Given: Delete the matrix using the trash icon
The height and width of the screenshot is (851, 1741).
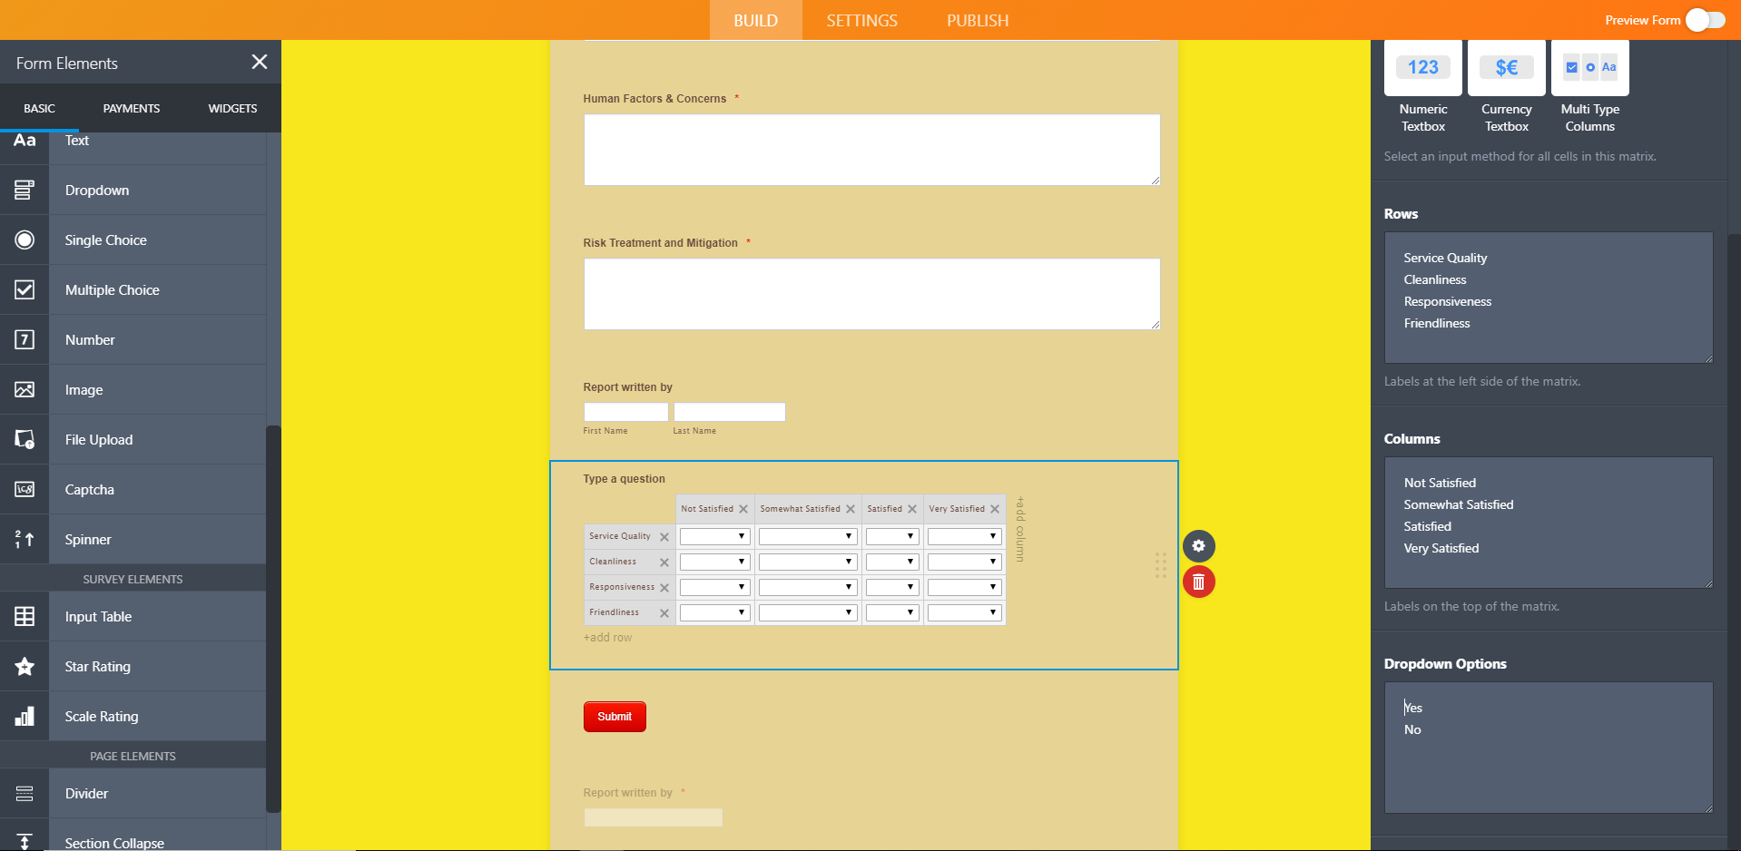Looking at the screenshot, I should point(1199,582).
